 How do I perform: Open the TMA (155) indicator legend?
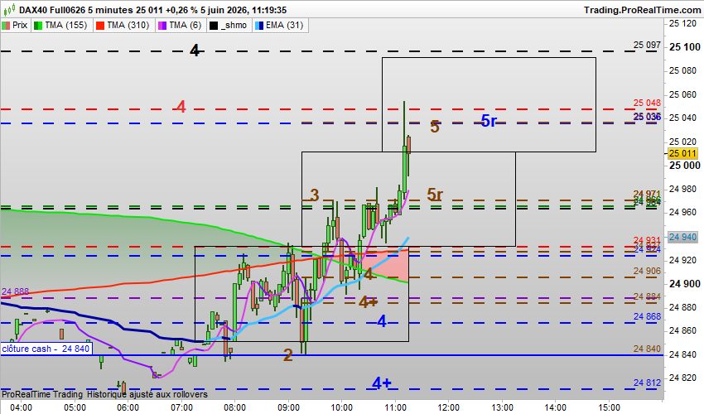tap(61, 25)
